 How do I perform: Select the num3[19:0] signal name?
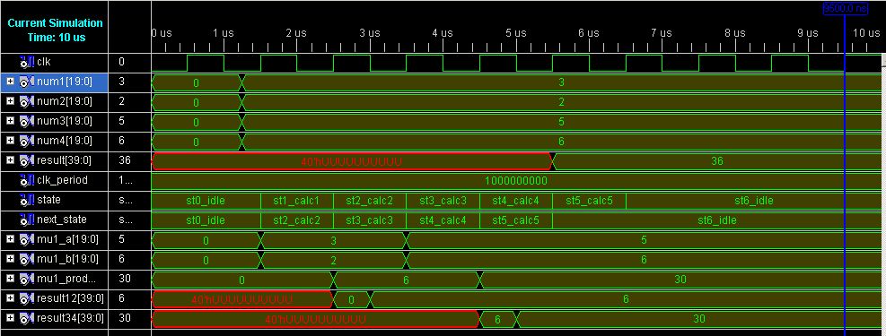coord(64,121)
